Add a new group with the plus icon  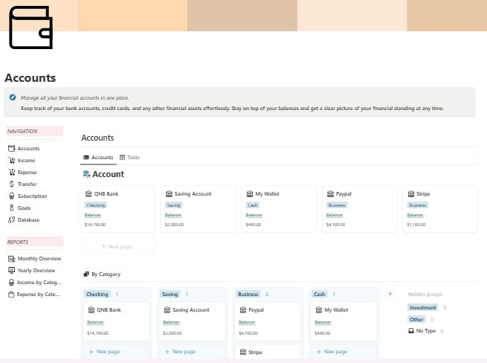click(x=390, y=294)
